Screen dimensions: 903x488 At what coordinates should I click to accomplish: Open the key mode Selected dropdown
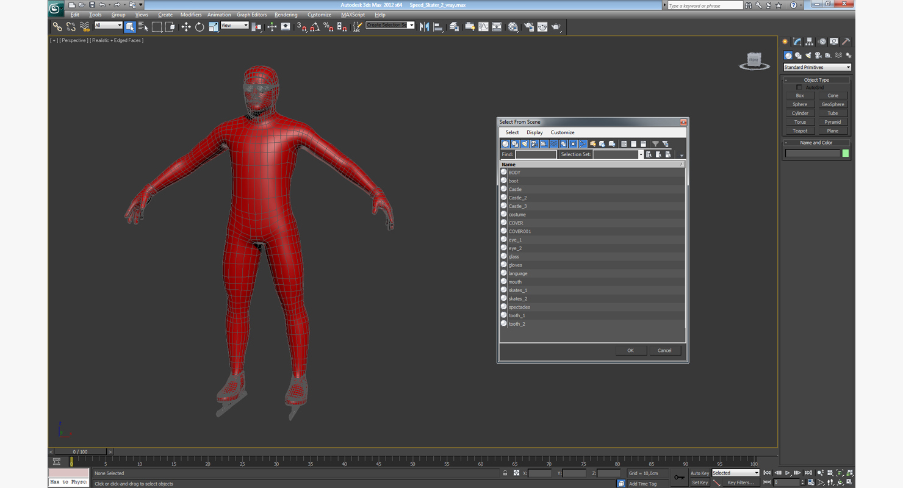(x=735, y=473)
